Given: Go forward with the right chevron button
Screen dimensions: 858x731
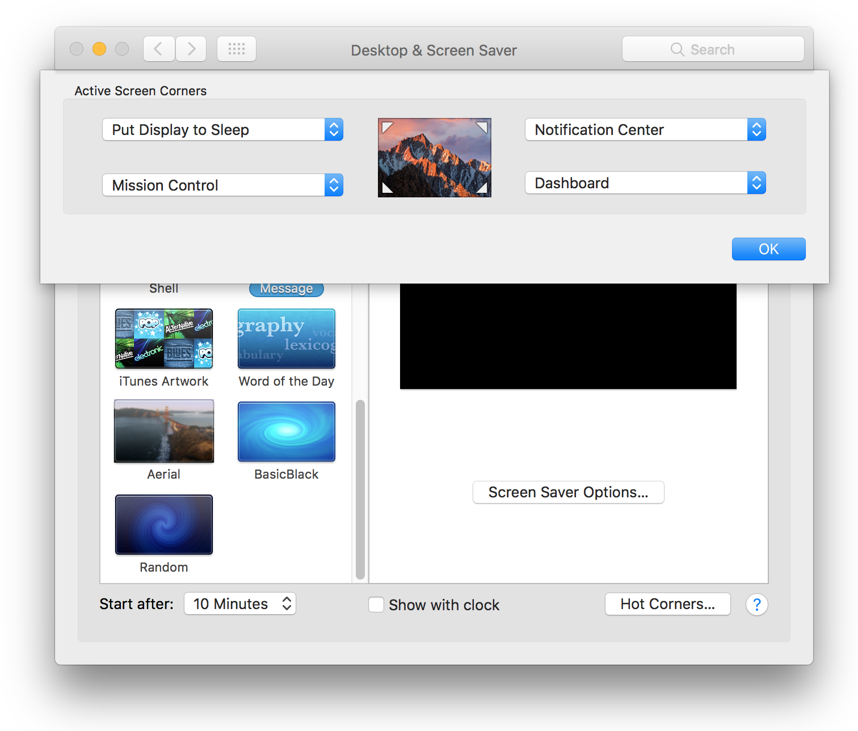Looking at the screenshot, I should tap(191, 49).
